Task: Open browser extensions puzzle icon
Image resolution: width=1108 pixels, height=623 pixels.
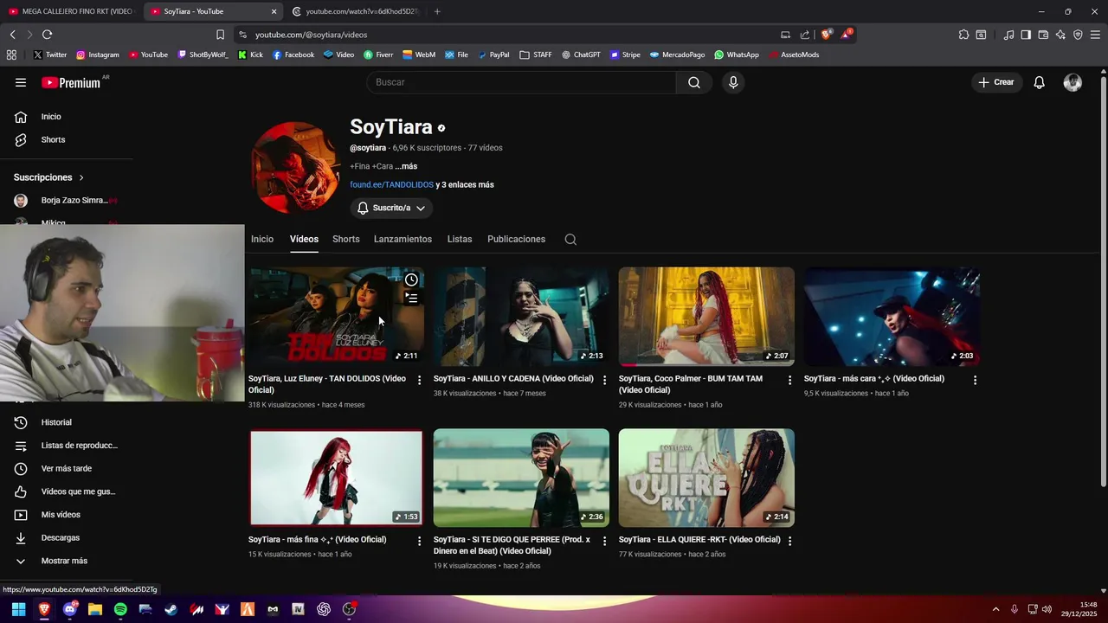Action: pos(963,35)
